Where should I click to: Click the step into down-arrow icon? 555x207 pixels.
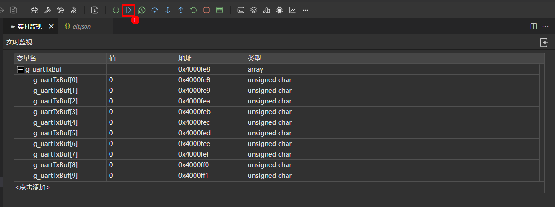point(168,10)
